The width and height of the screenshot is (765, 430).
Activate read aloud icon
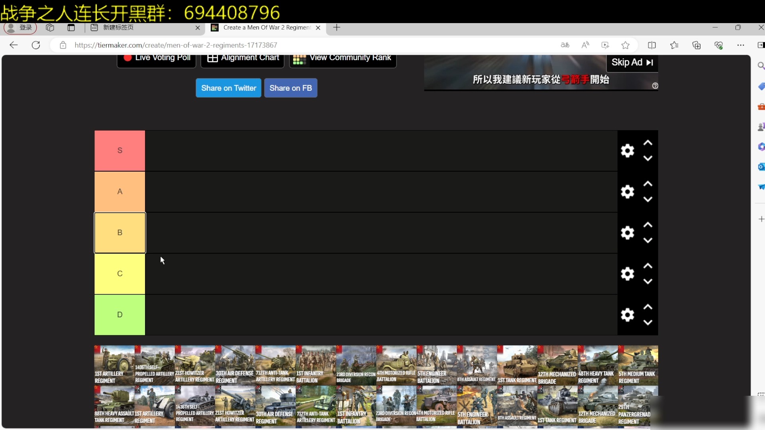(585, 45)
